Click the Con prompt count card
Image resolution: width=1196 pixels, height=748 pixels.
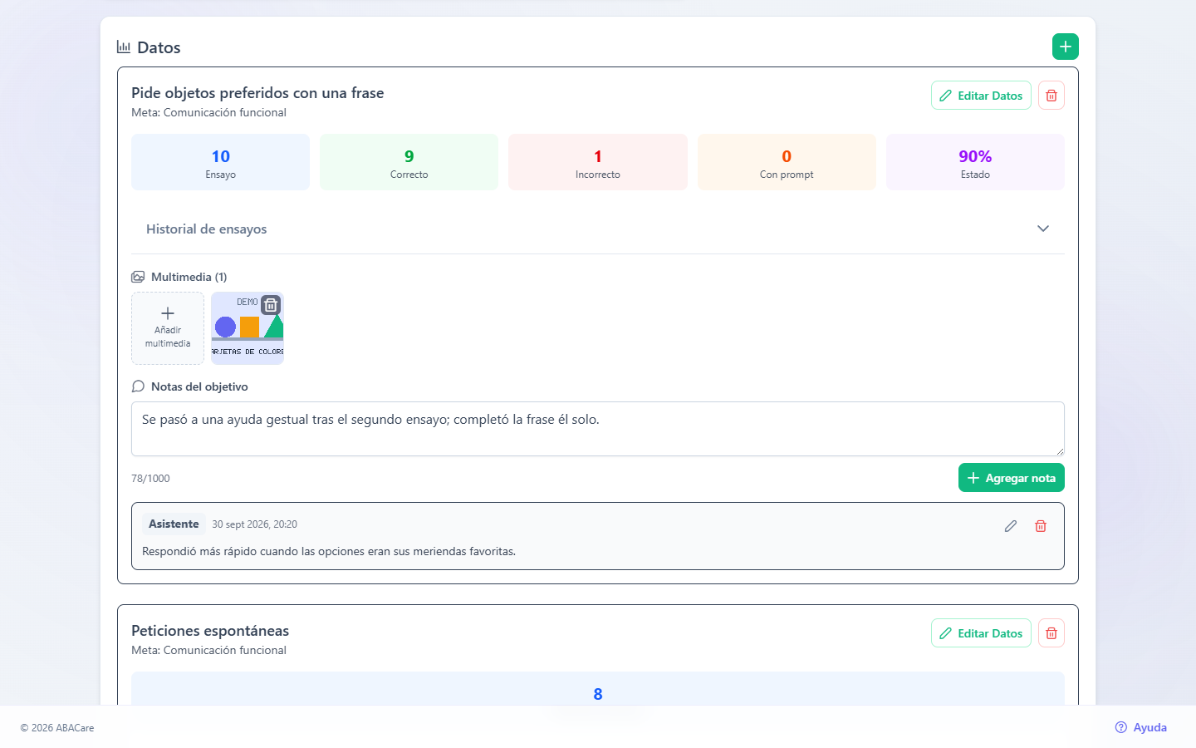coord(787,162)
